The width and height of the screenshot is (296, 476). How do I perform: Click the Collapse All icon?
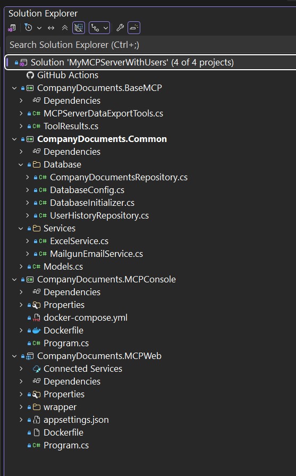pos(65,28)
